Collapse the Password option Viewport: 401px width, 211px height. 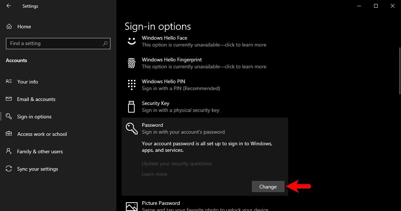[x=205, y=128]
